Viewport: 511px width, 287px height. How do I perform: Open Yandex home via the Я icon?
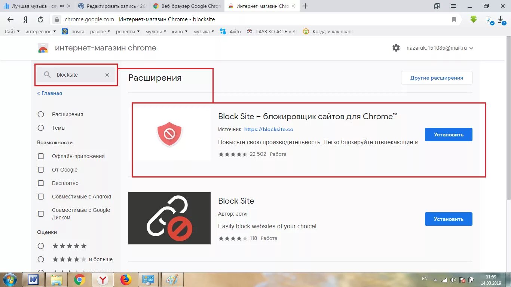click(25, 19)
